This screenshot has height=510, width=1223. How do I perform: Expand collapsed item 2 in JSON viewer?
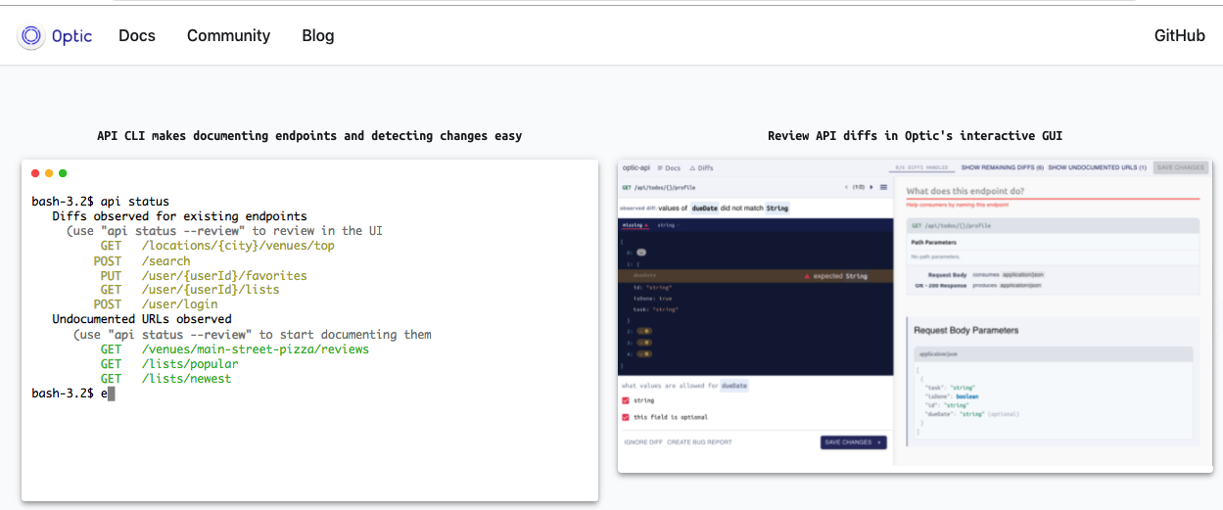tap(642, 331)
